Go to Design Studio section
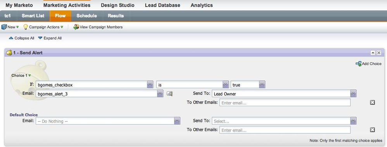The image size is (387, 147). click(x=118, y=5)
